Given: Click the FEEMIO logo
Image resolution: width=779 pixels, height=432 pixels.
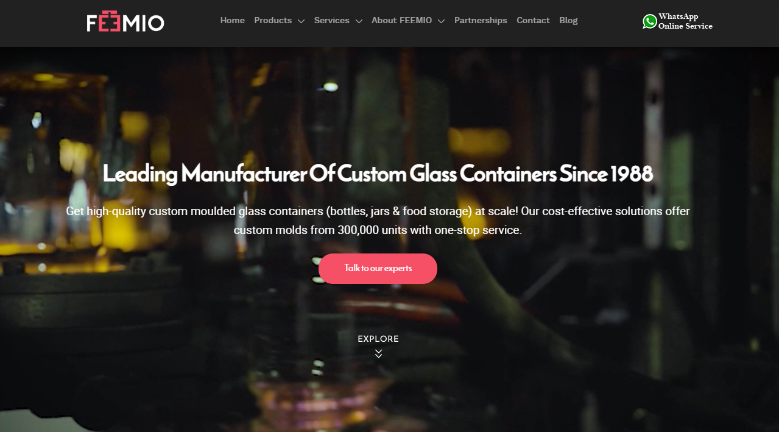Looking at the screenshot, I should 125,21.
